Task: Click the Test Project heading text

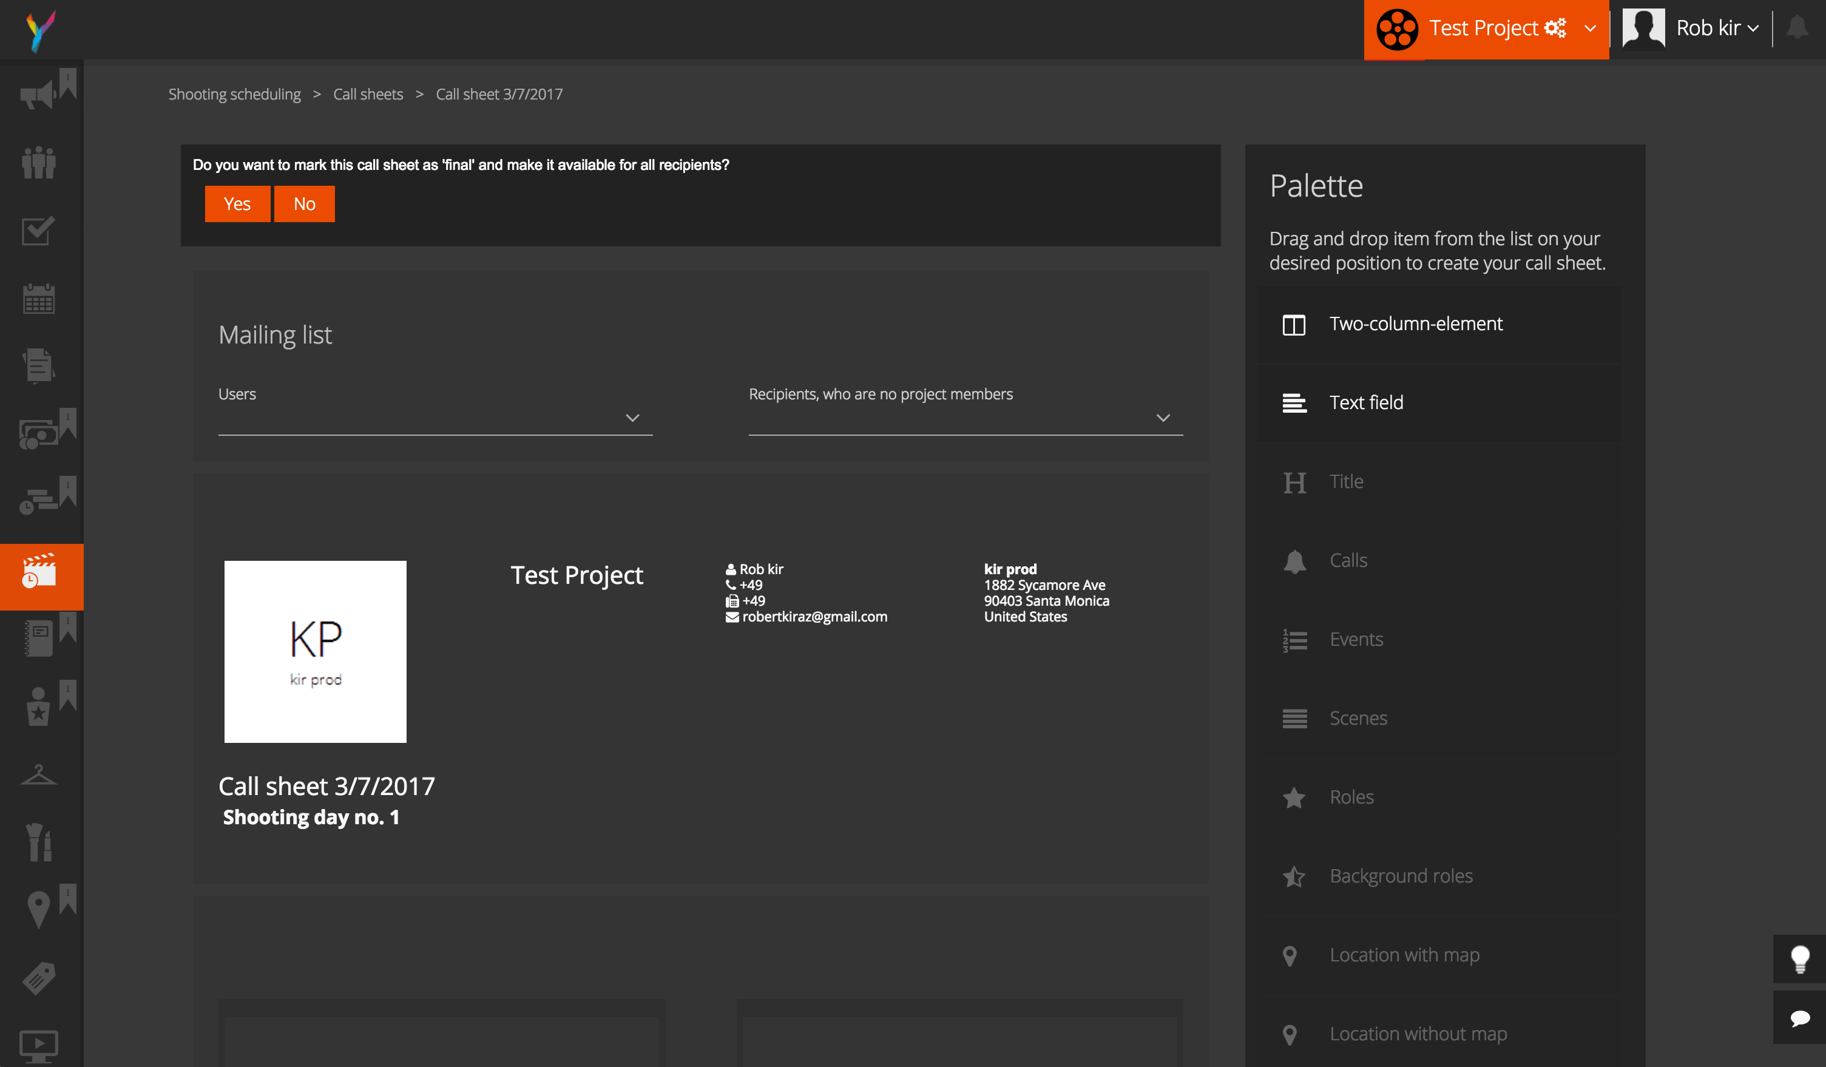Action: pyautogui.click(x=577, y=575)
